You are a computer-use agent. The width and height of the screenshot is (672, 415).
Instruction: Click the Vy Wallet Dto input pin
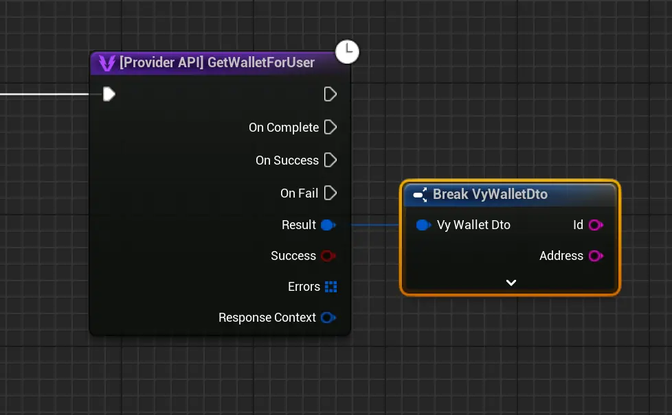coord(423,225)
